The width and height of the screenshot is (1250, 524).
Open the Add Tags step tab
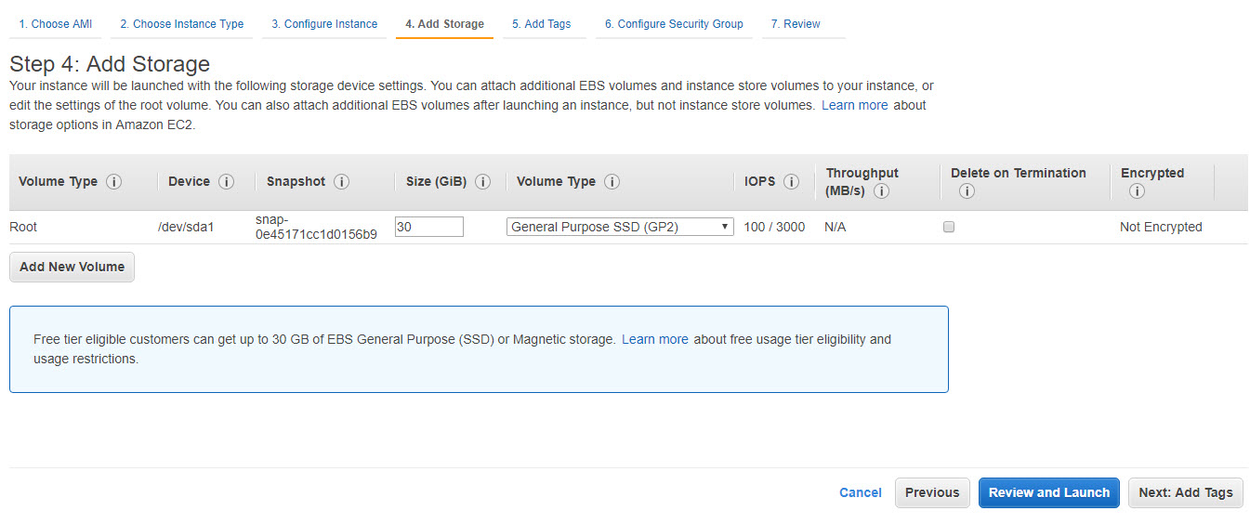click(x=542, y=24)
